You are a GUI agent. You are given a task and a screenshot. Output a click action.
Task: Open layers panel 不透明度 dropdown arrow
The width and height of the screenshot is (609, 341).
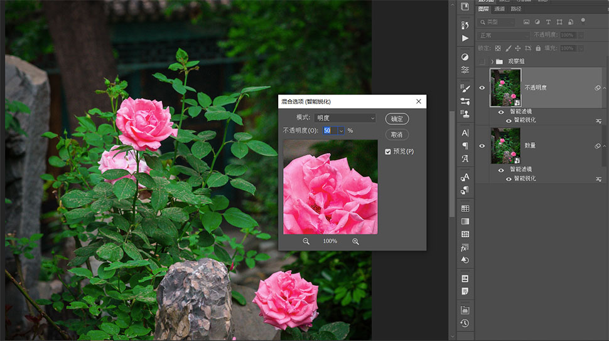pyautogui.click(x=581, y=35)
